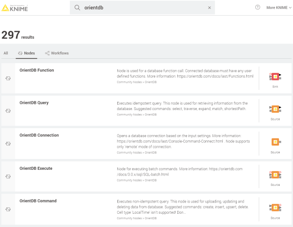
Task: Click Community Nodes path under OrientDB Execute
Action: [x=137, y=180]
